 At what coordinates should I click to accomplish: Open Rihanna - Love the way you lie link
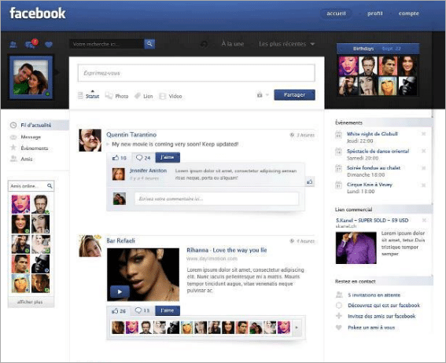tap(227, 250)
